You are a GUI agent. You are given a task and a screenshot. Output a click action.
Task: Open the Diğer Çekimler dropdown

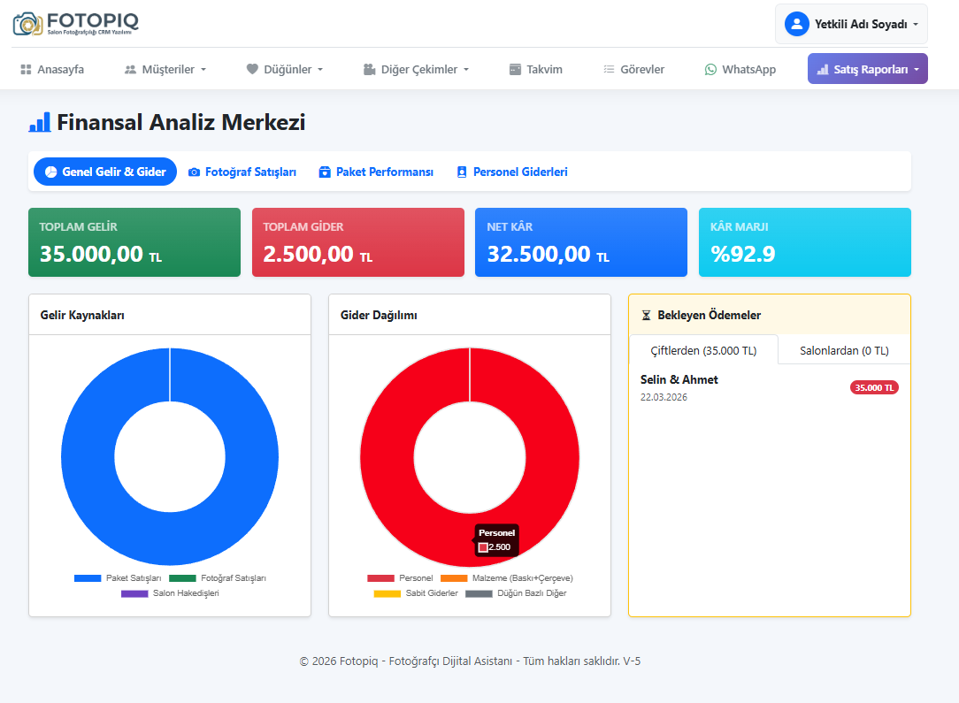pyautogui.click(x=417, y=69)
